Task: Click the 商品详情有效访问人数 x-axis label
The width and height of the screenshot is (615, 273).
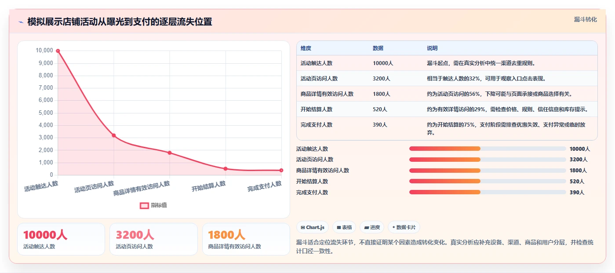Action: (142, 188)
